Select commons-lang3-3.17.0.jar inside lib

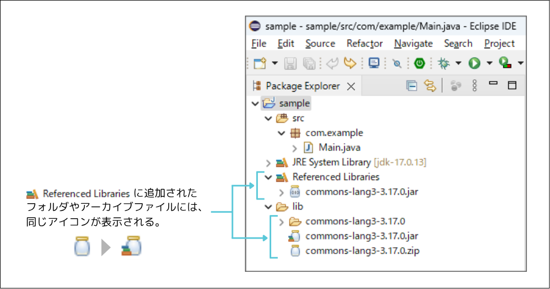tap(361, 236)
